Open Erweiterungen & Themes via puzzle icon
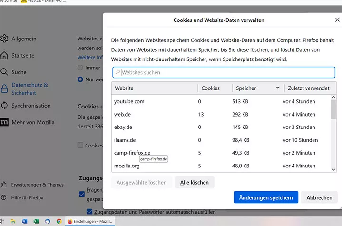Viewport: 342px width, 226px height. pyautogui.click(x=4, y=185)
